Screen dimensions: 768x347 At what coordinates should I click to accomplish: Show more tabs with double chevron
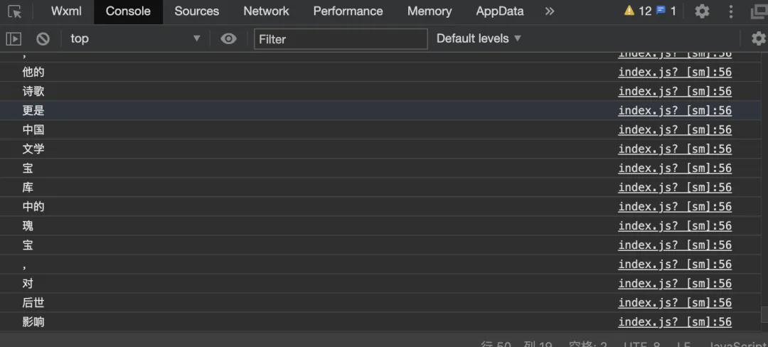tap(550, 11)
